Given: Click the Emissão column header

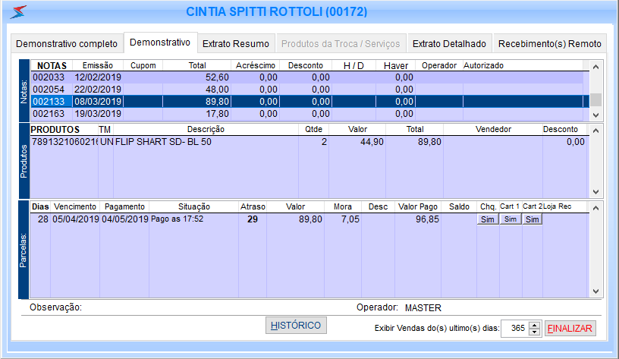Looking at the screenshot, I should click(98, 65).
